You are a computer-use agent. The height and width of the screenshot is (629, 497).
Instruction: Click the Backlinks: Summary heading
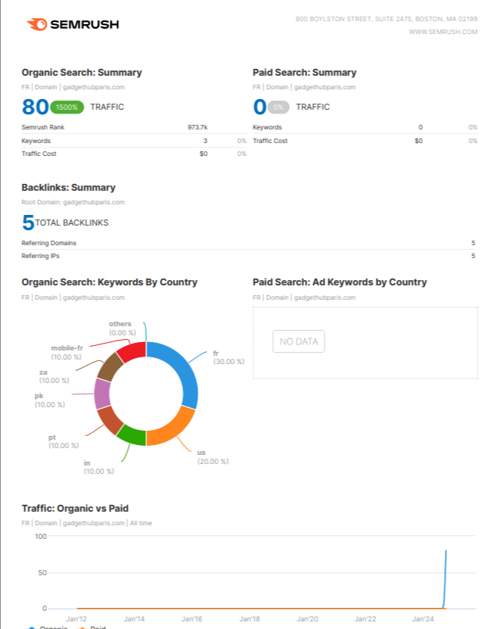pyautogui.click(x=69, y=187)
